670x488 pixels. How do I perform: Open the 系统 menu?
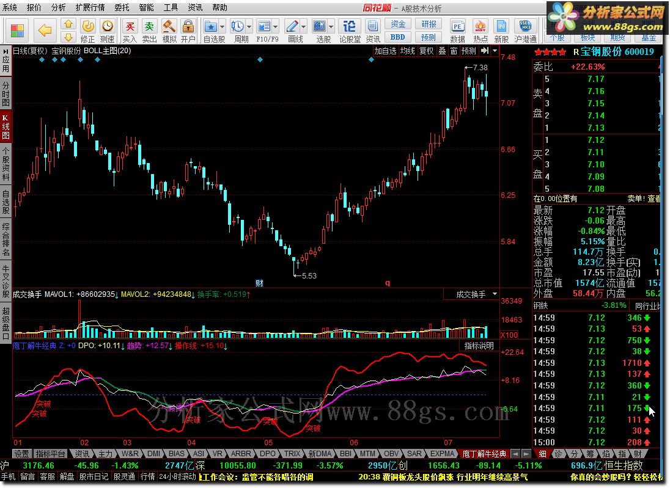click(10, 7)
